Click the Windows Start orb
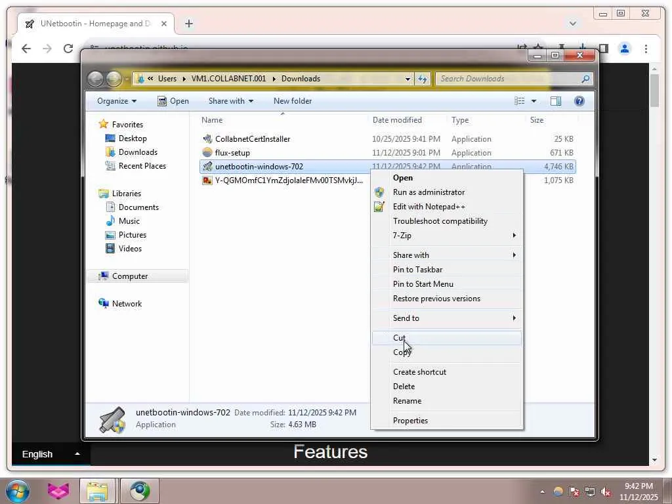This screenshot has width=672, height=504. pyautogui.click(x=18, y=491)
